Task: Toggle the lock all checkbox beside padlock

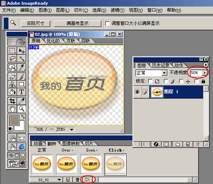Action: click(197, 81)
